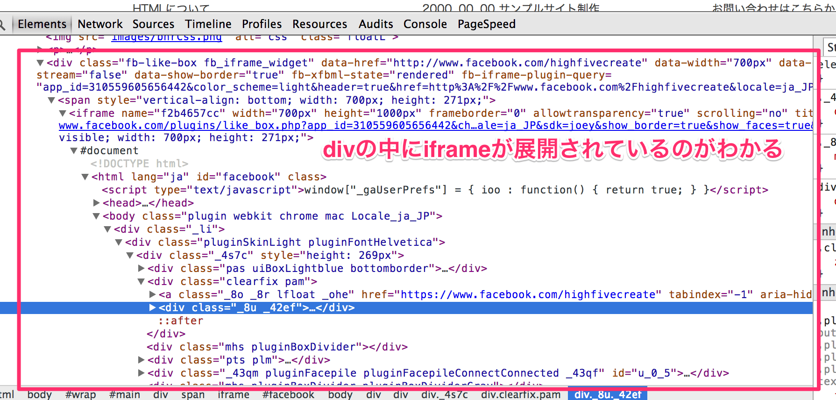Switch to the Elements tab
836x400 pixels.
pos(42,24)
